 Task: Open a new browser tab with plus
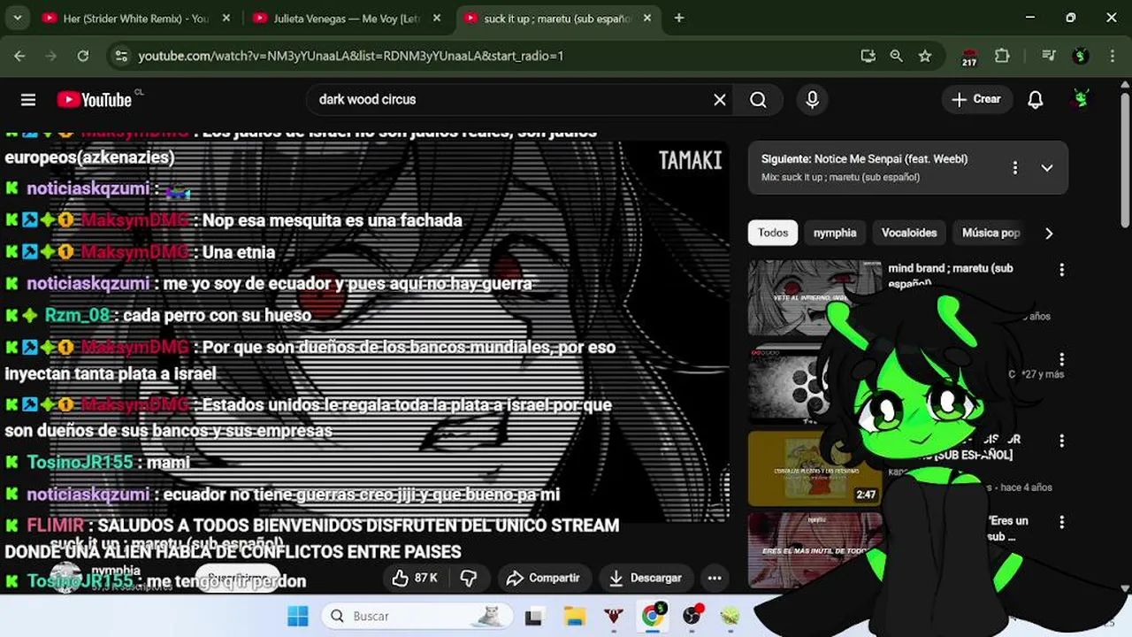[679, 18]
